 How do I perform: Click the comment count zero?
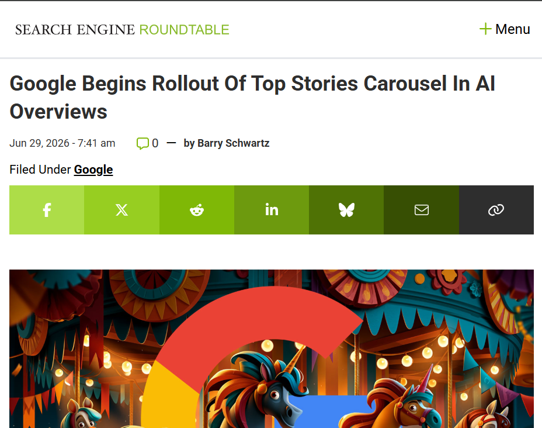point(155,143)
